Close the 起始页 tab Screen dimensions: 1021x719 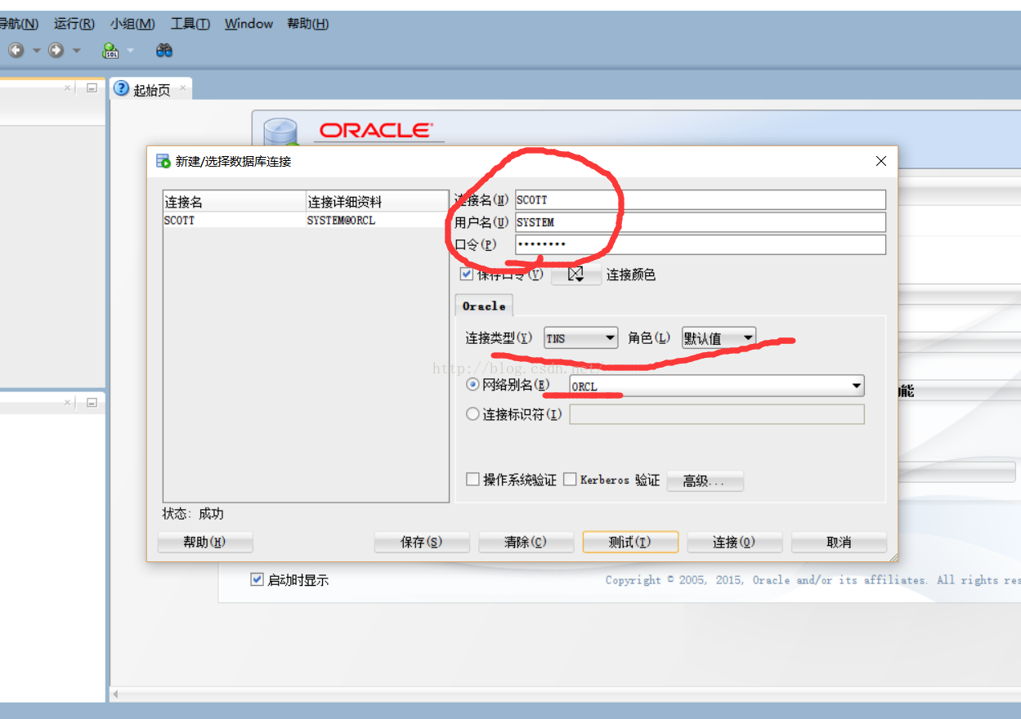[182, 88]
